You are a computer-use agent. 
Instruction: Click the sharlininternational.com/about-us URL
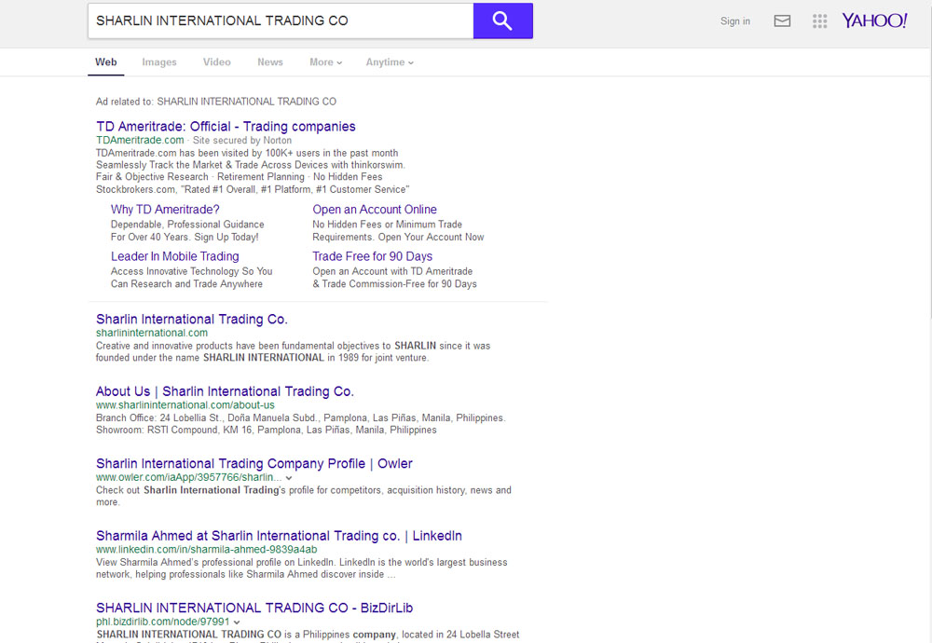coord(185,405)
